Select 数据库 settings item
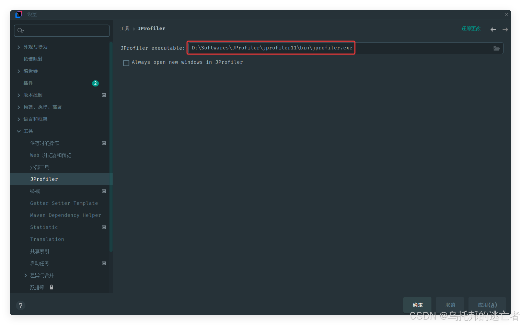The width and height of the screenshot is (521, 325). [x=37, y=287]
